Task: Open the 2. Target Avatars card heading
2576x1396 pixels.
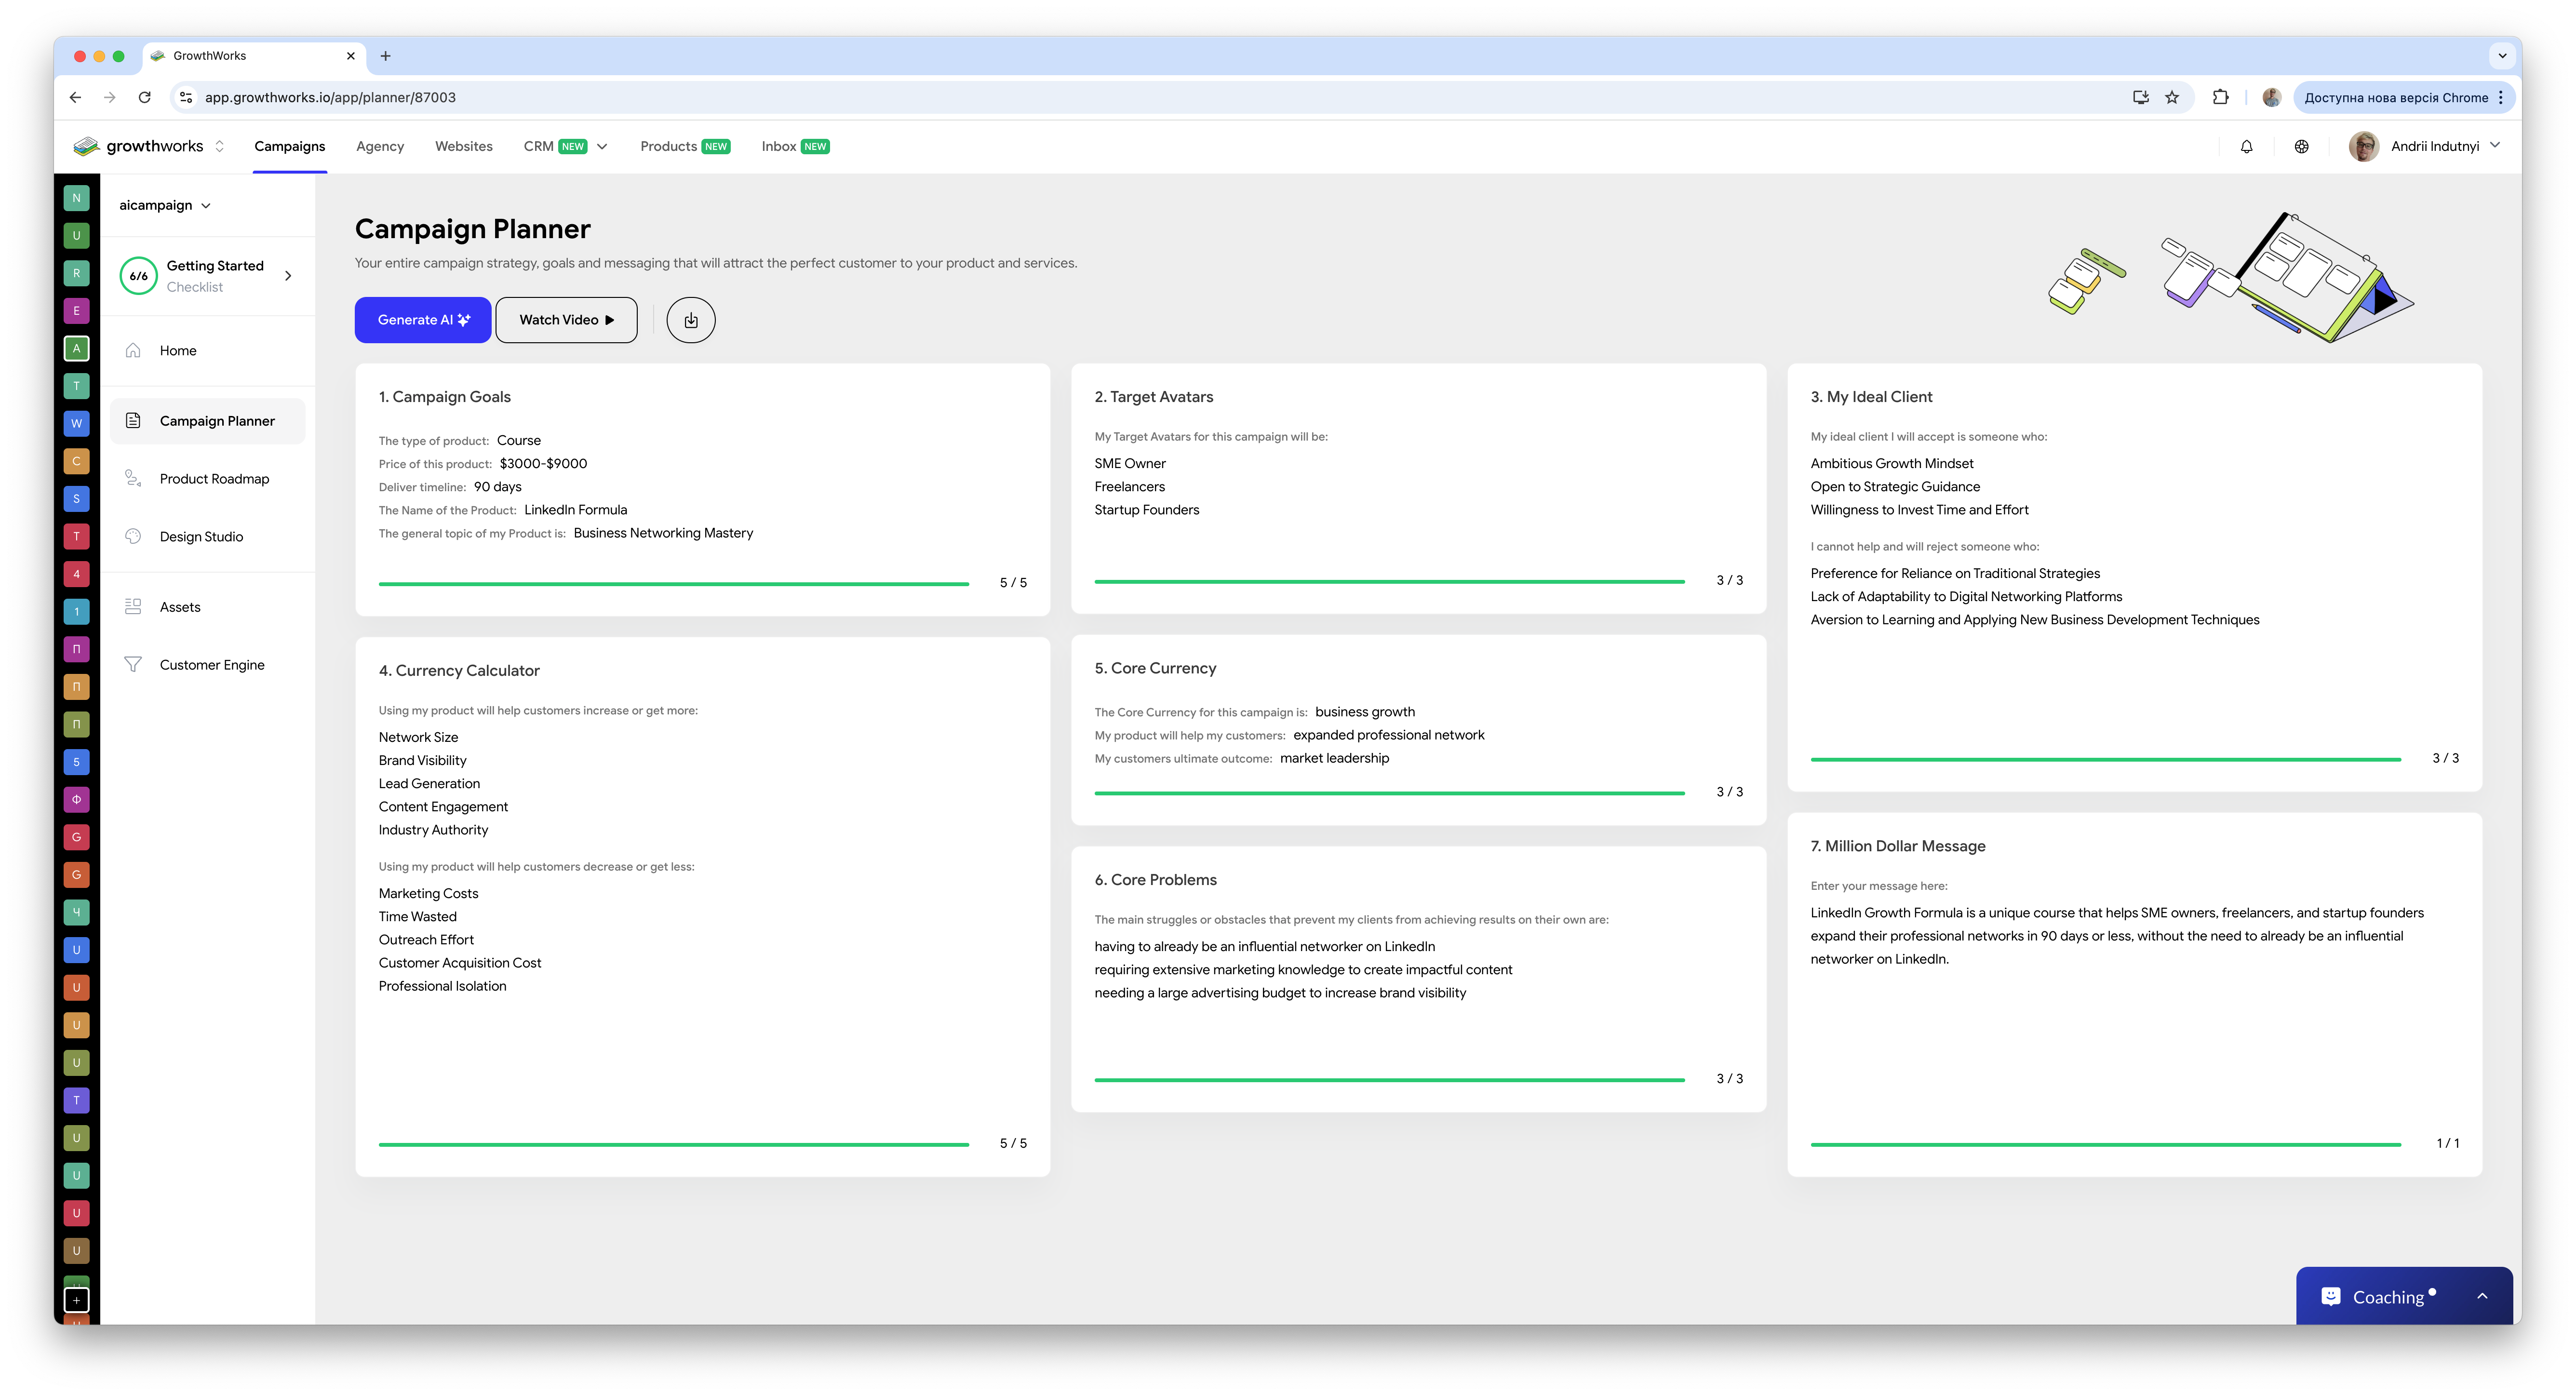Action: click(1153, 397)
